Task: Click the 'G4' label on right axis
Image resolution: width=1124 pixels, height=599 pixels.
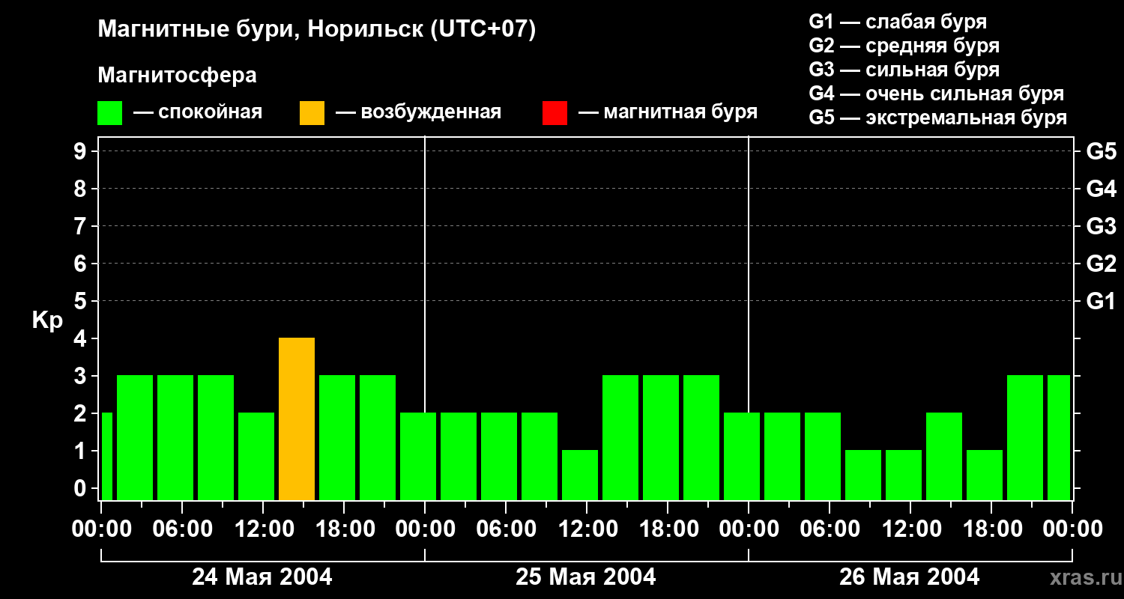Action: coord(1102,189)
